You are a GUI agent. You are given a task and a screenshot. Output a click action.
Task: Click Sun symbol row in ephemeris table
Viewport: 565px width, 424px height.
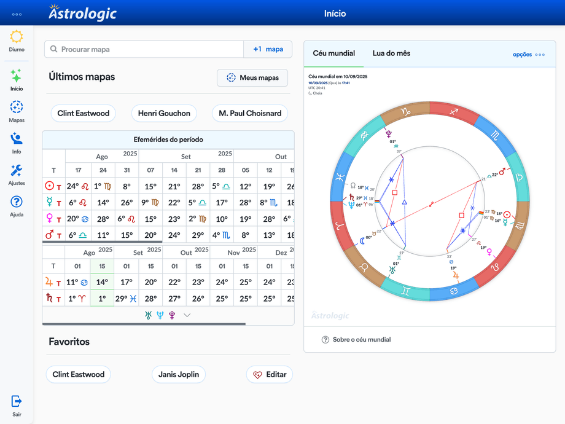(x=49, y=186)
